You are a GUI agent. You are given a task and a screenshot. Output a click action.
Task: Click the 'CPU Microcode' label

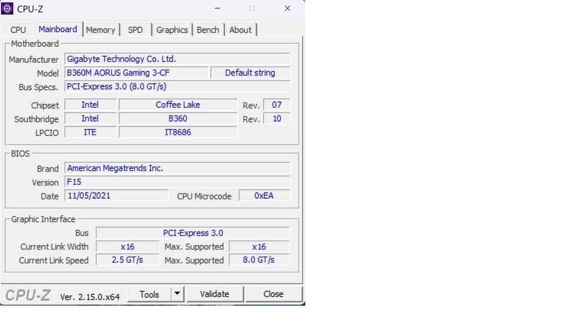point(204,196)
